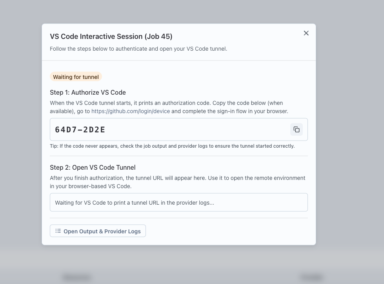Copy the authorization code with the copy icon

pos(297,130)
